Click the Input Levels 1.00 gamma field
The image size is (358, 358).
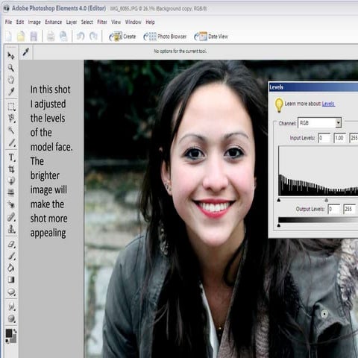[339, 138]
